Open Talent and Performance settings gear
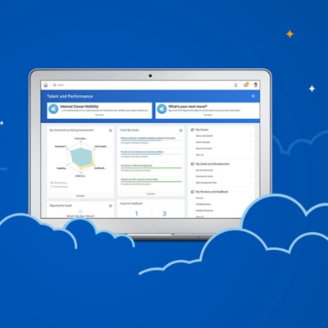This screenshot has height=328, width=328. [x=253, y=96]
